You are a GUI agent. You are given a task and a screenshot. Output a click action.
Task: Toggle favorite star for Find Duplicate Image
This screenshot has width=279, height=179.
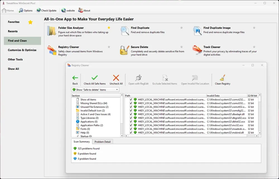pos(254,28)
